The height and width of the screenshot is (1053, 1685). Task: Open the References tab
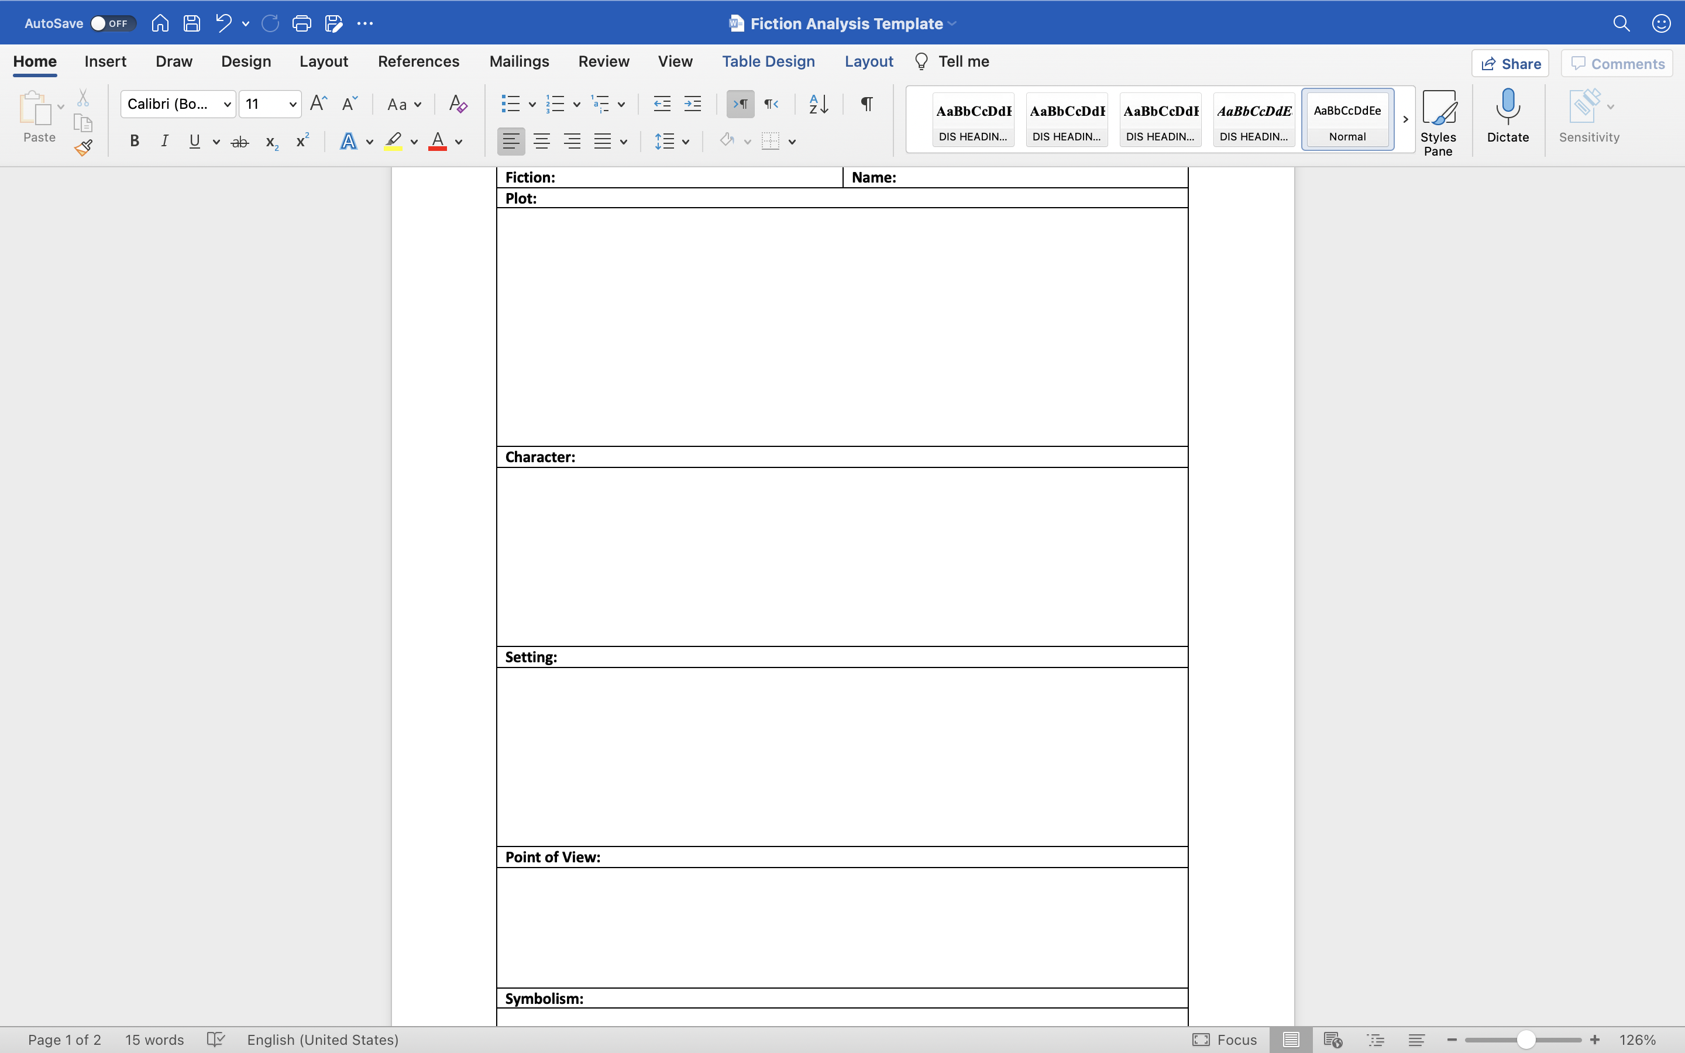click(x=418, y=61)
